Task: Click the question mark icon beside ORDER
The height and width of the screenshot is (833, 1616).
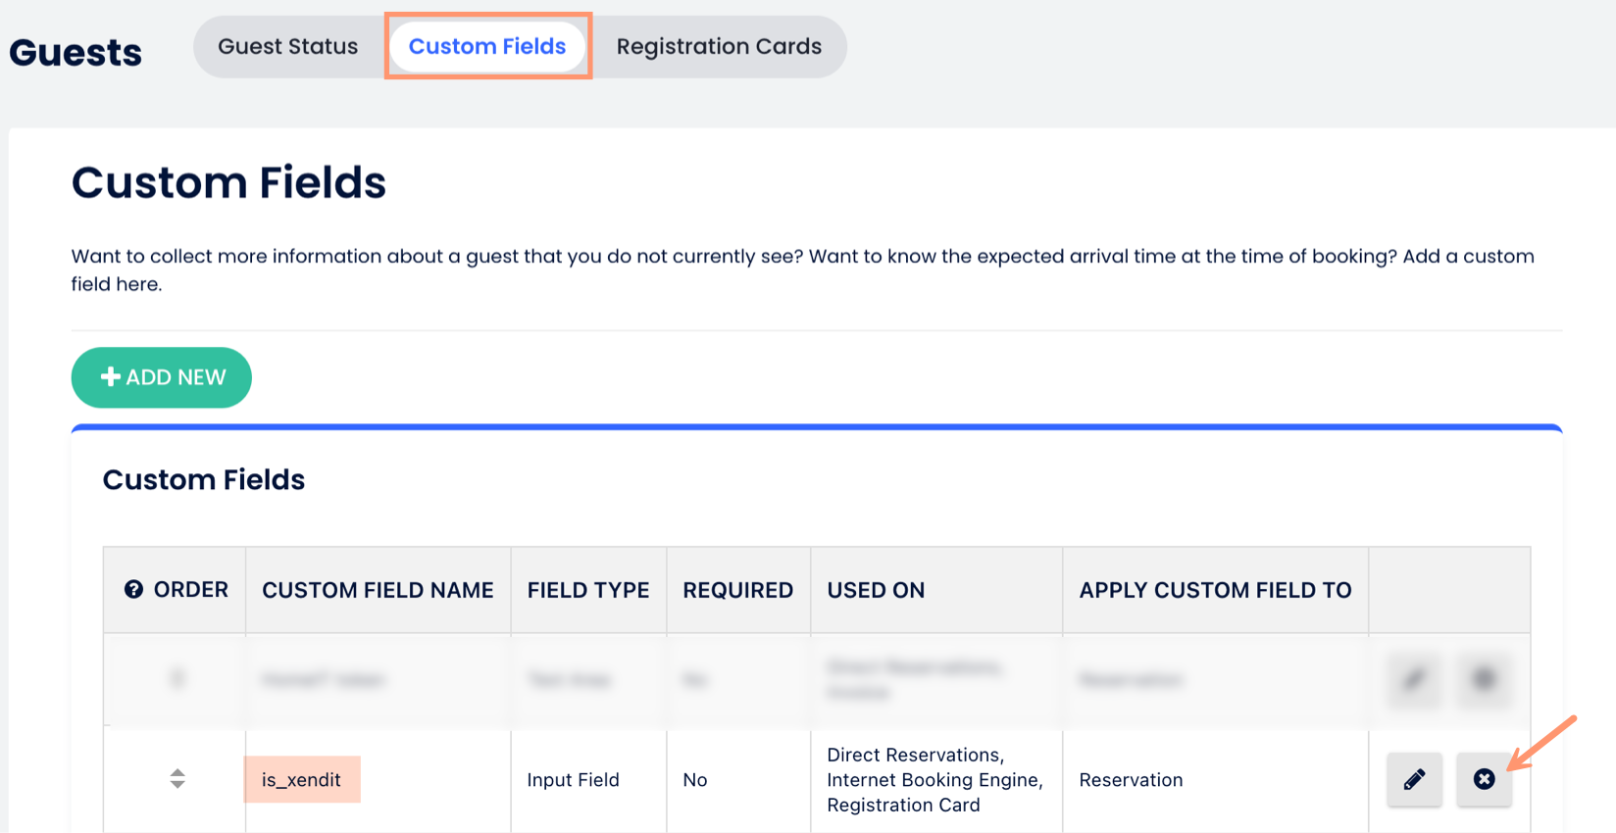Action: click(133, 590)
